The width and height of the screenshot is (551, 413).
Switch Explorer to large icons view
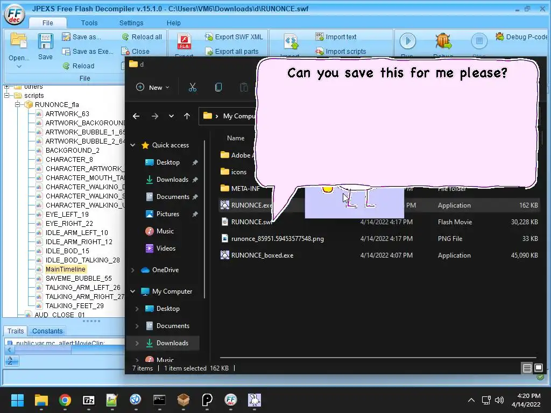pos(538,368)
